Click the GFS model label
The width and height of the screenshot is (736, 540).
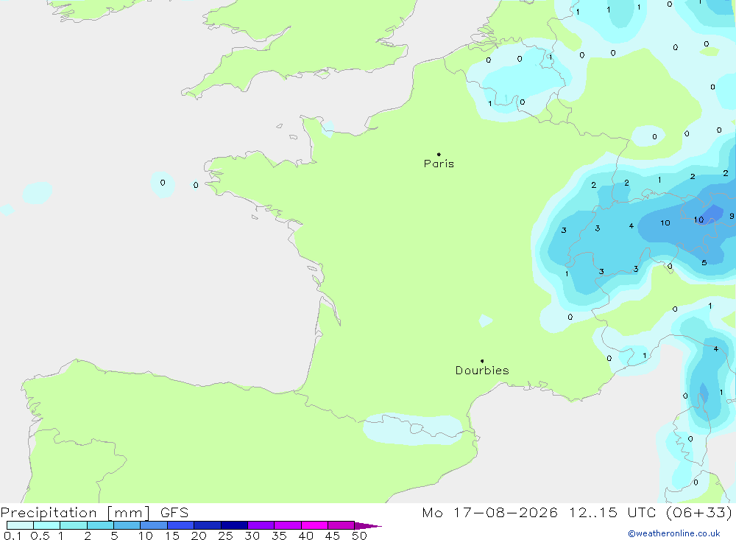(174, 513)
